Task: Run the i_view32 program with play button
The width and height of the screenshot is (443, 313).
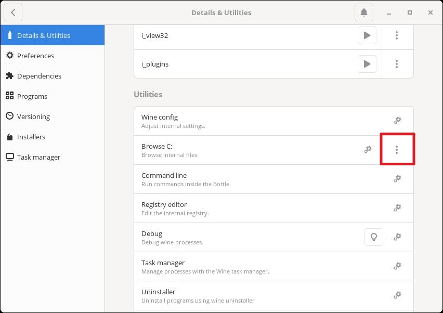Action: (367, 35)
